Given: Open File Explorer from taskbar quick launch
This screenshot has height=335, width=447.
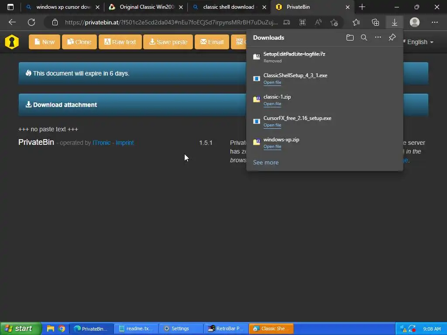Looking at the screenshot, I should click(x=51, y=328).
